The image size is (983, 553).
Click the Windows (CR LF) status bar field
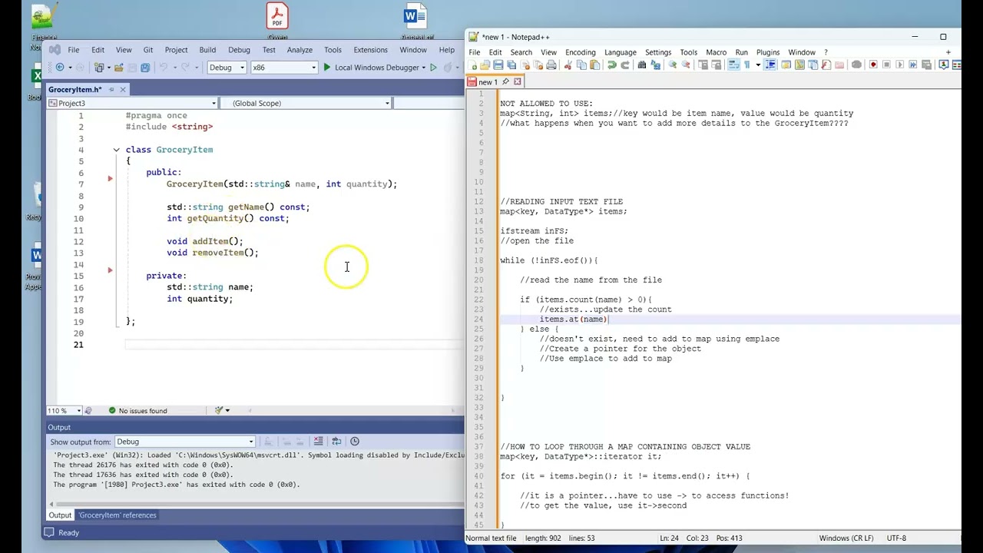click(x=846, y=538)
